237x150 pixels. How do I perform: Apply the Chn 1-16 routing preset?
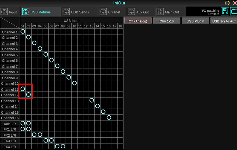pyautogui.click(x=167, y=21)
